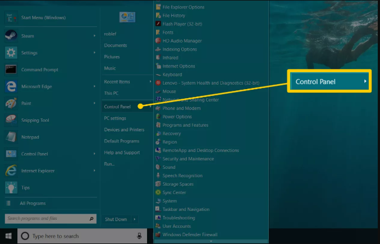Viewport: 380px width, 244px height.
Task: Open roblef user folder
Action: [110, 34]
